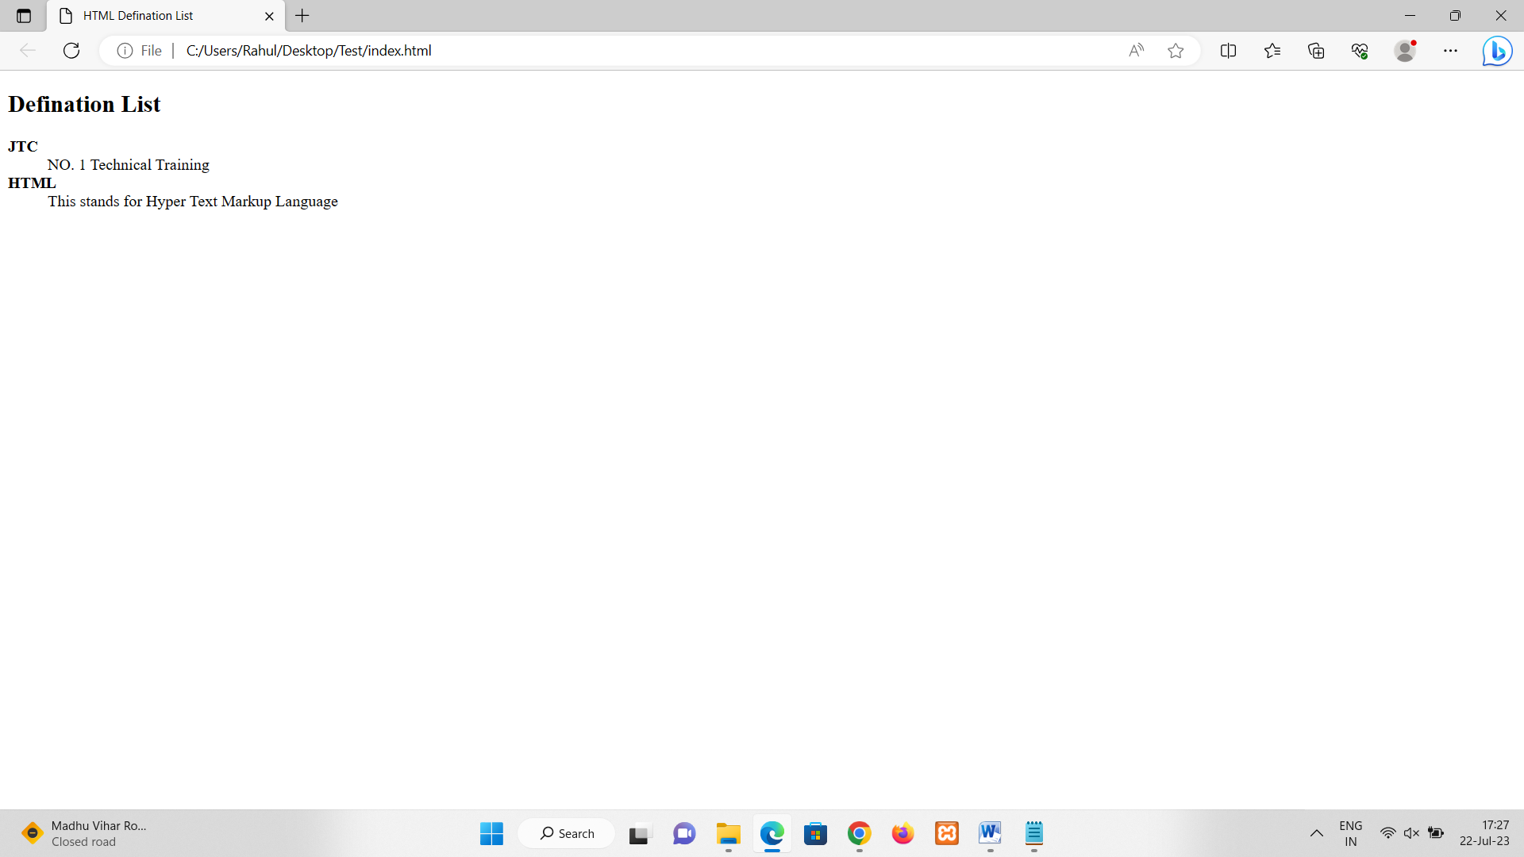Change ENG IN input language

click(x=1350, y=833)
